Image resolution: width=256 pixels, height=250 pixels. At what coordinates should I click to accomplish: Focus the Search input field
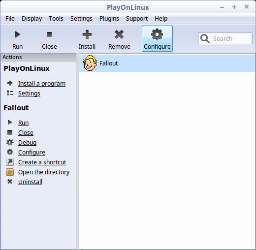pyautogui.click(x=225, y=38)
